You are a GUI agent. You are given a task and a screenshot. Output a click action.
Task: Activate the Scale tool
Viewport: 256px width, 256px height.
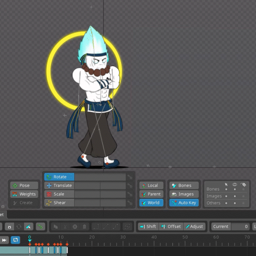[x=59, y=194]
